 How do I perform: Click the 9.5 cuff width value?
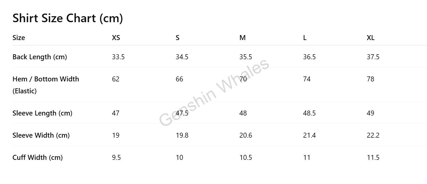116,158
